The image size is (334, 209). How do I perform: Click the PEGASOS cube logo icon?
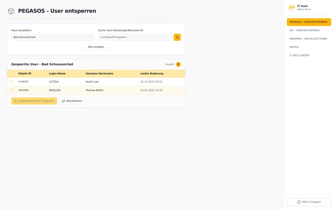[11, 11]
